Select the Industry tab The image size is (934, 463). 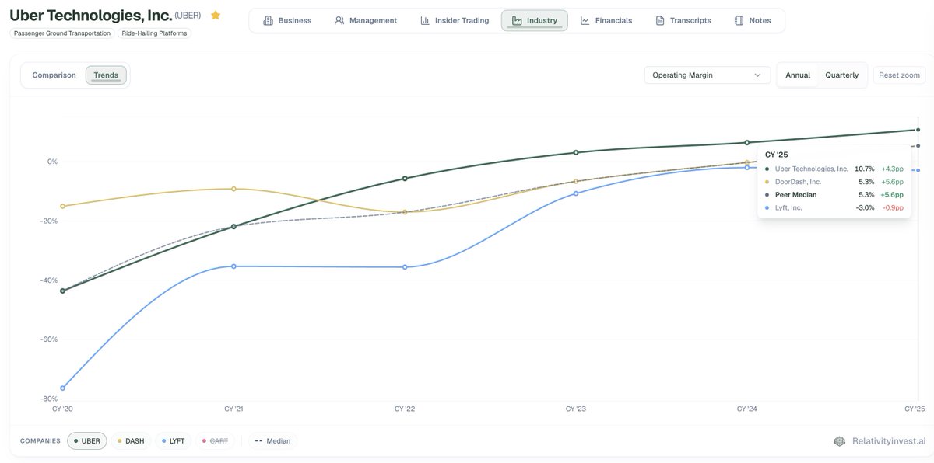click(x=534, y=20)
